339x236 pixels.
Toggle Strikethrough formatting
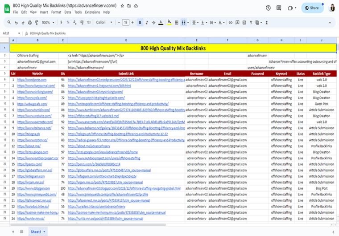[x=154, y=22]
